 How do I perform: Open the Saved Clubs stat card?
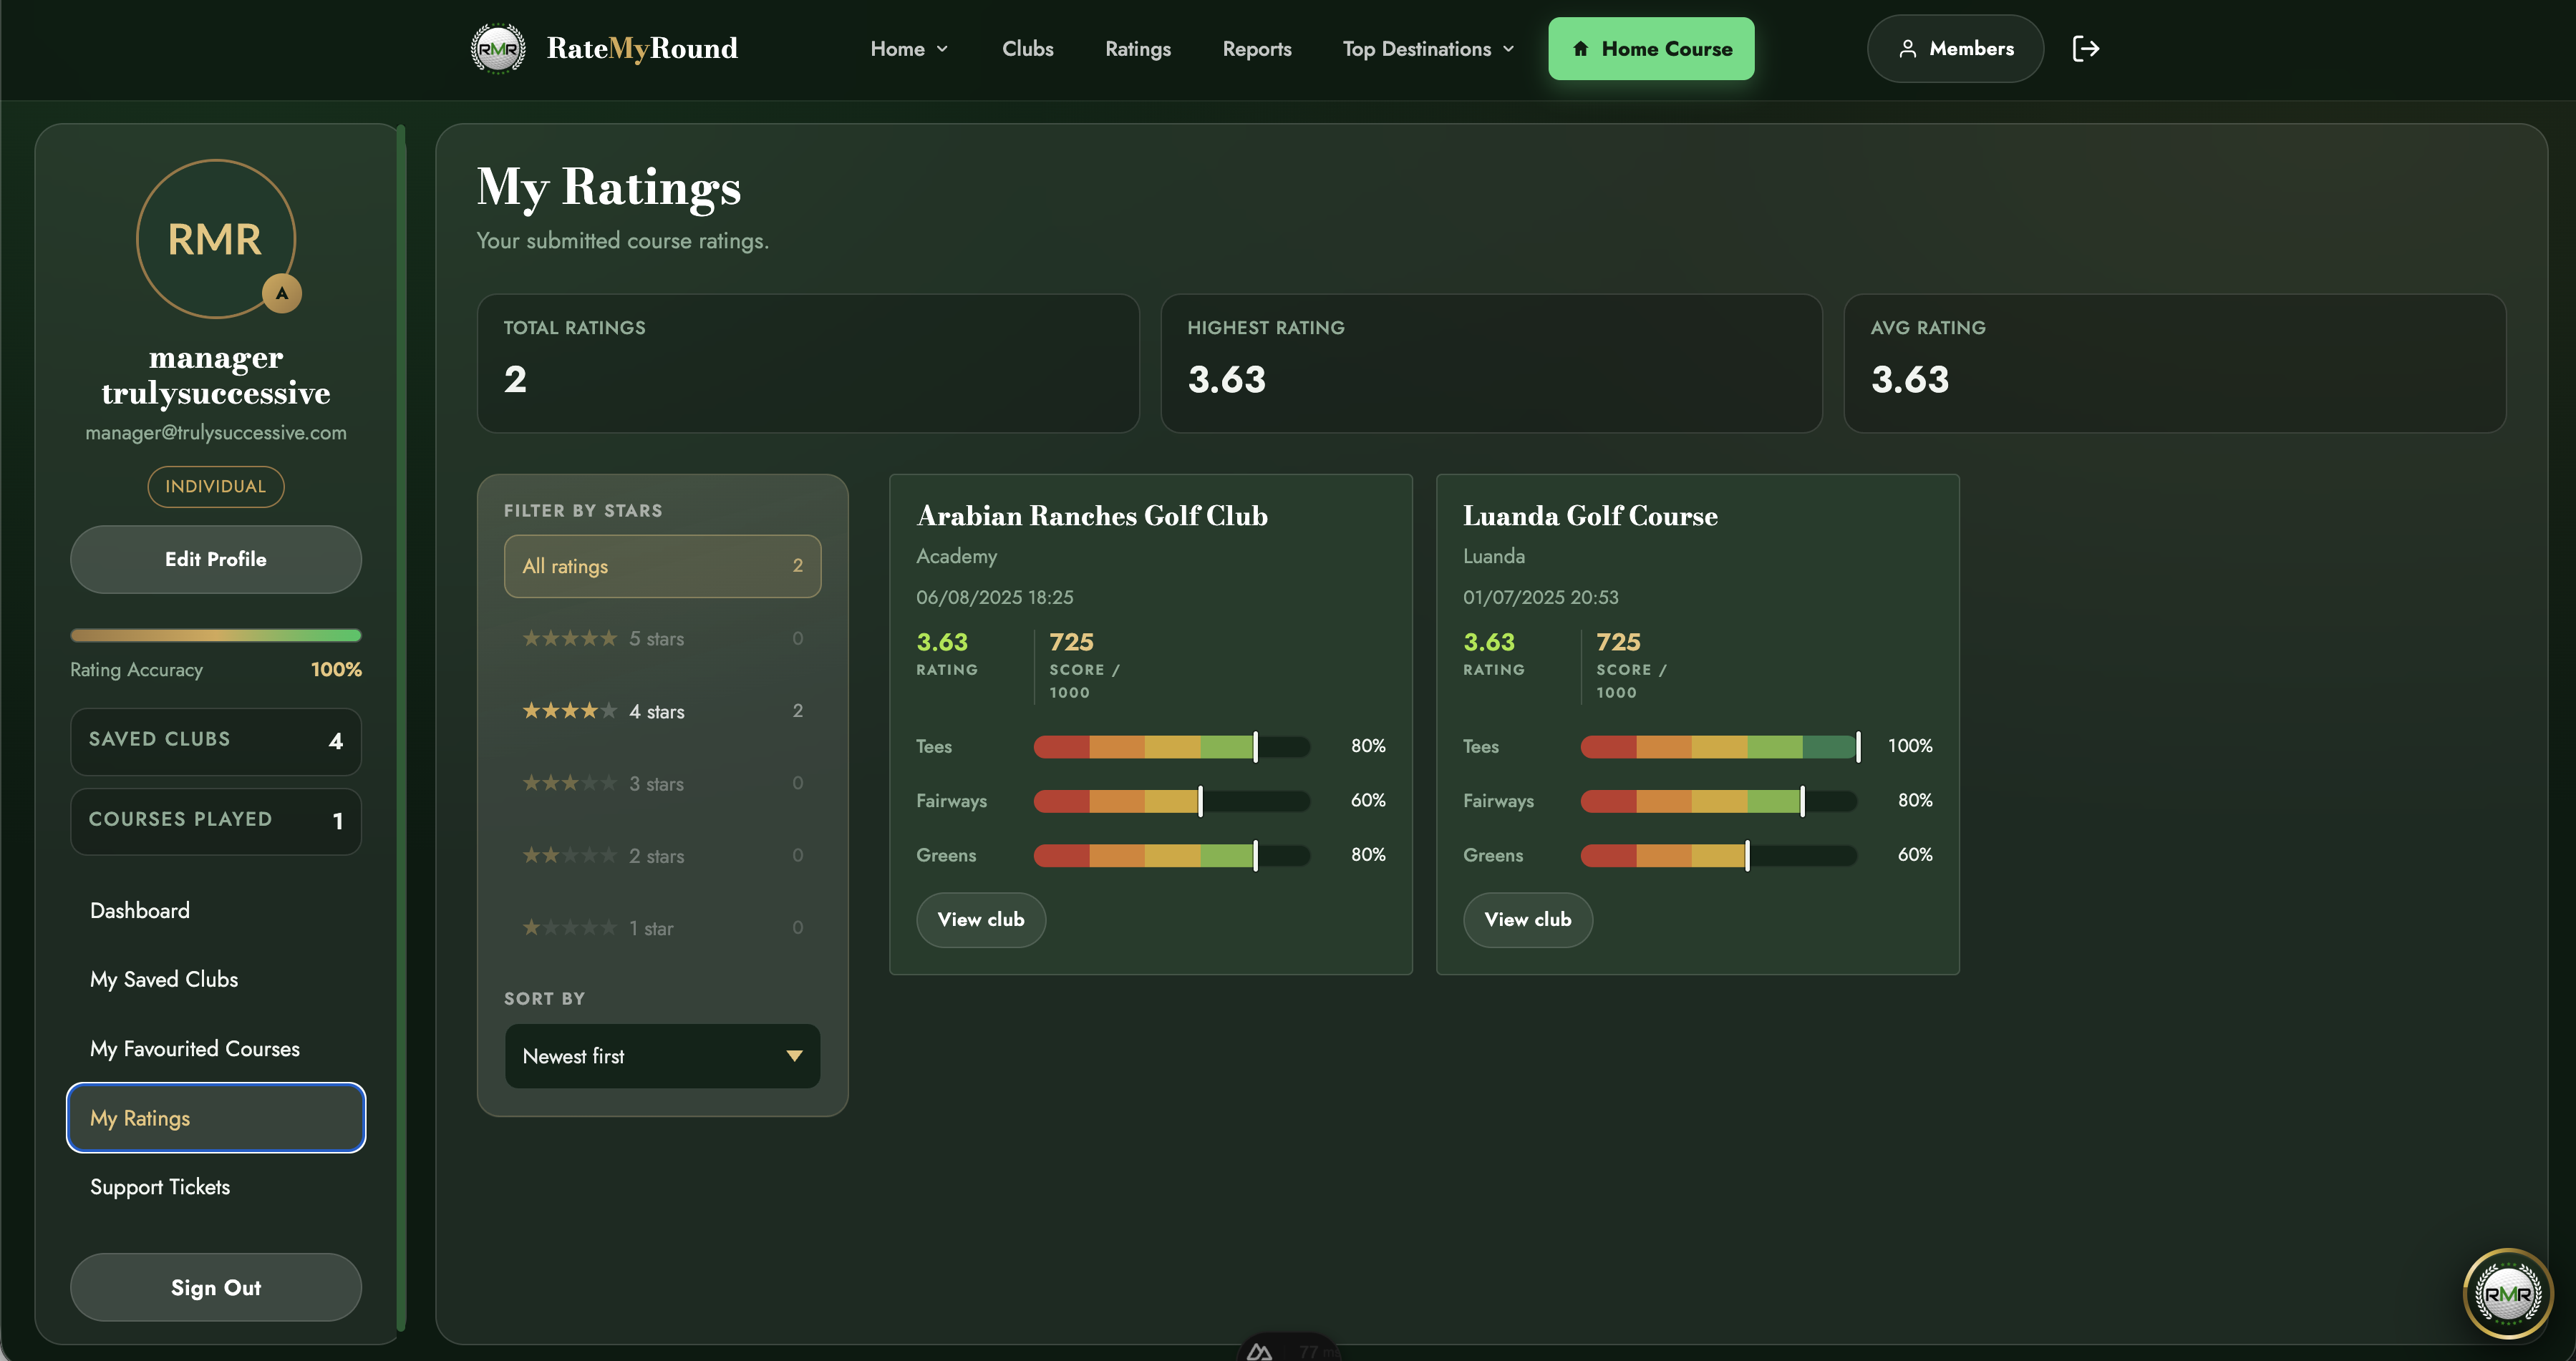coord(216,741)
